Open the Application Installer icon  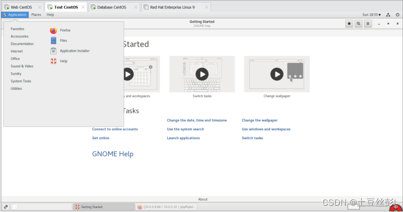point(53,51)
